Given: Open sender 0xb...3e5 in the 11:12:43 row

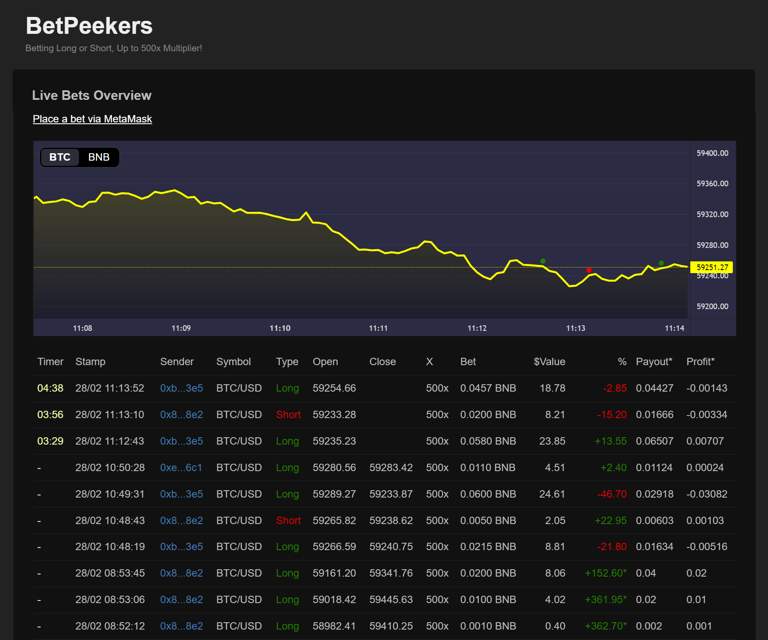Looking at the screenshot, I should click(181, 441).
